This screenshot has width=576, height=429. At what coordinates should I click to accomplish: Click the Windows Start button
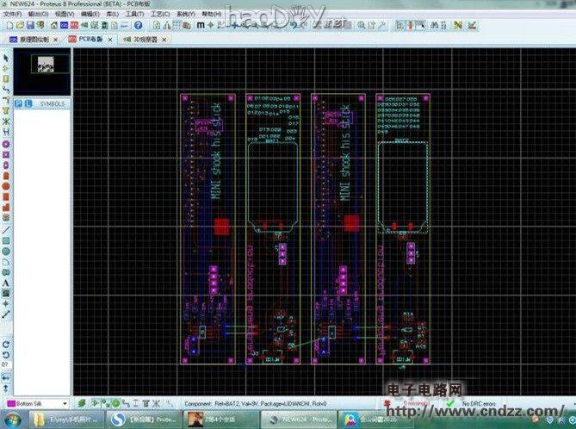tap(12, 419)
